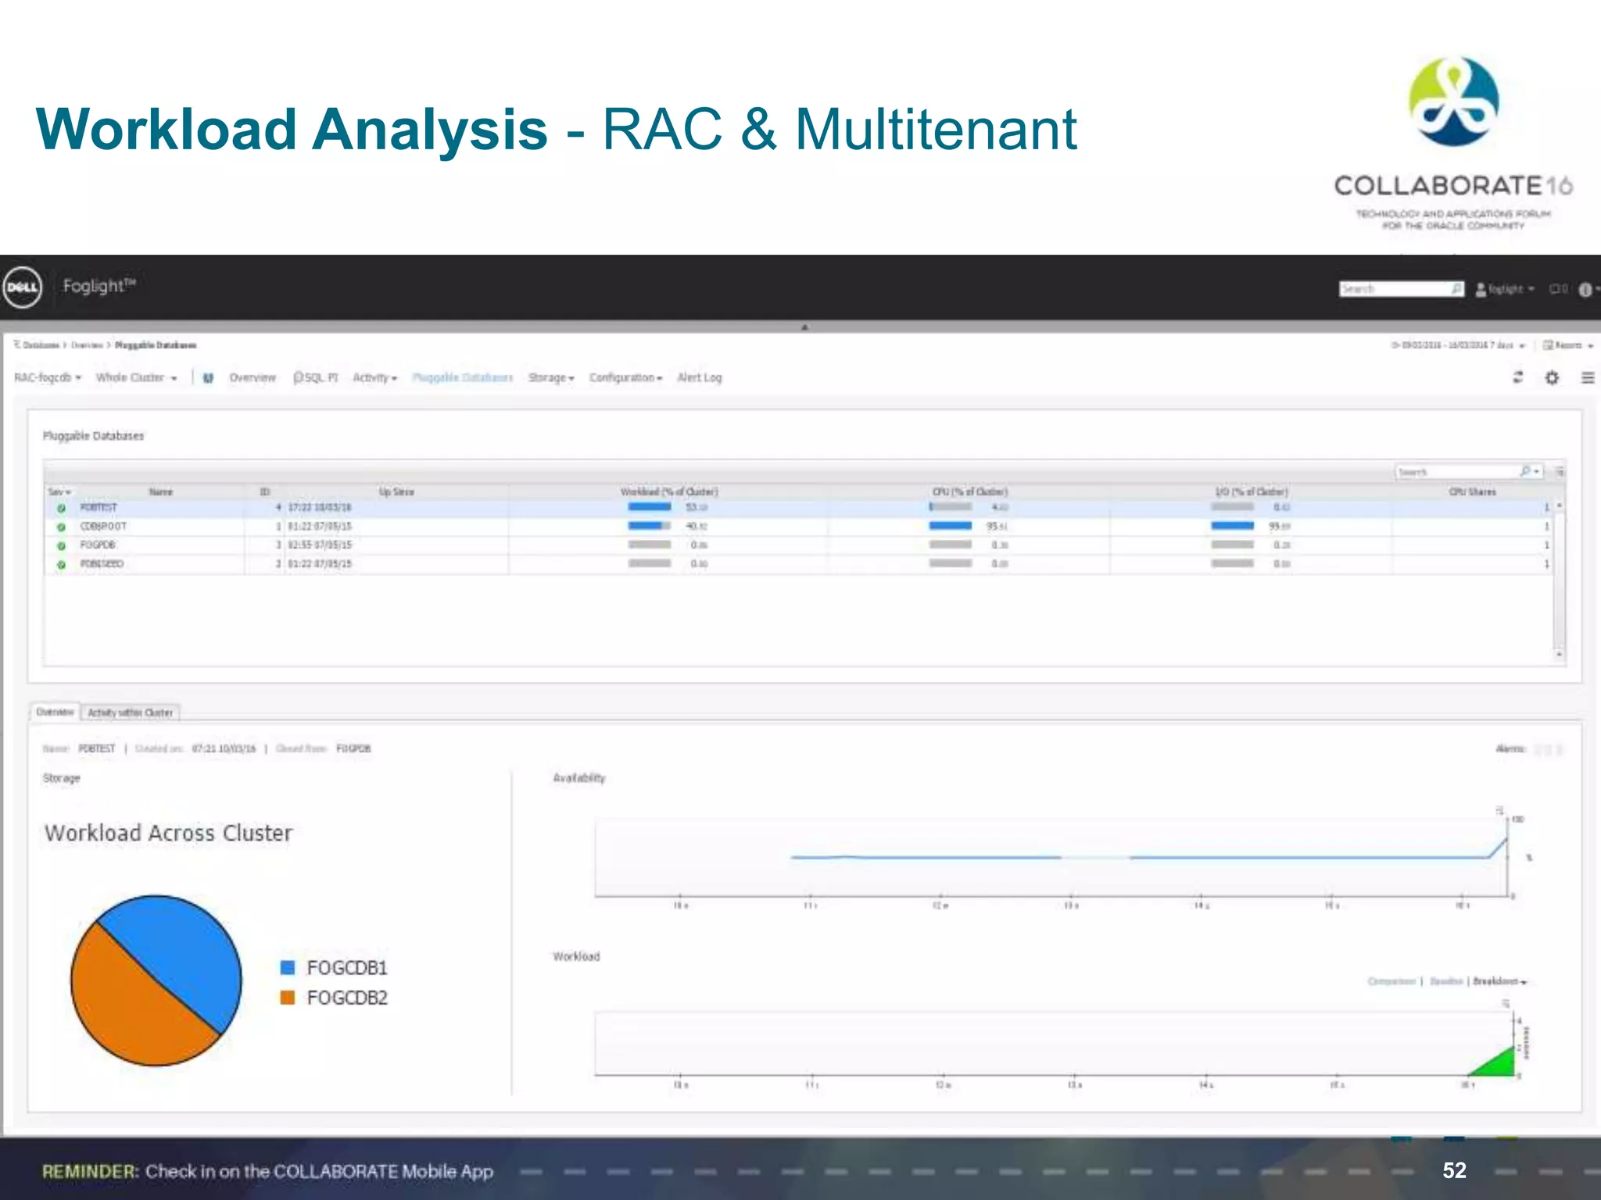Open the Configuration menu

pos(626,378)
